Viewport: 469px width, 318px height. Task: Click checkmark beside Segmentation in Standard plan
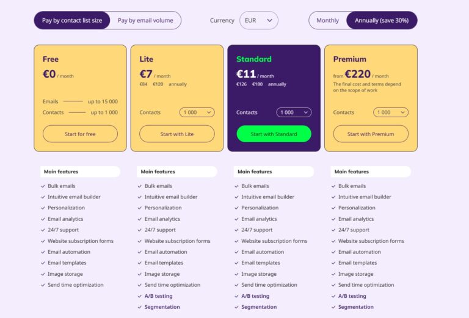[237, 307]
